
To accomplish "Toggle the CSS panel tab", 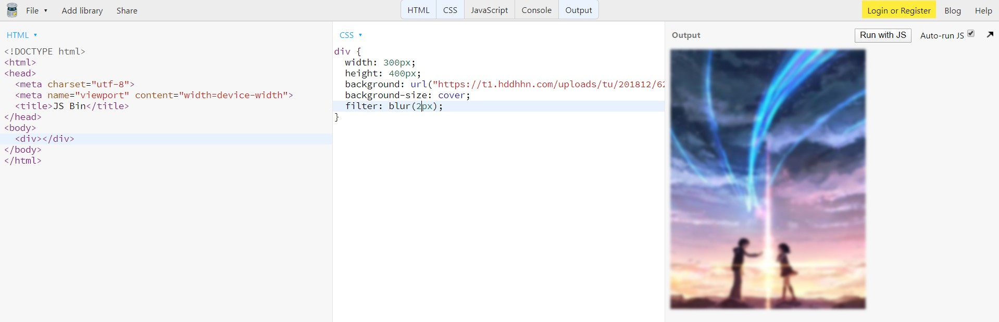I will [450, 10].
